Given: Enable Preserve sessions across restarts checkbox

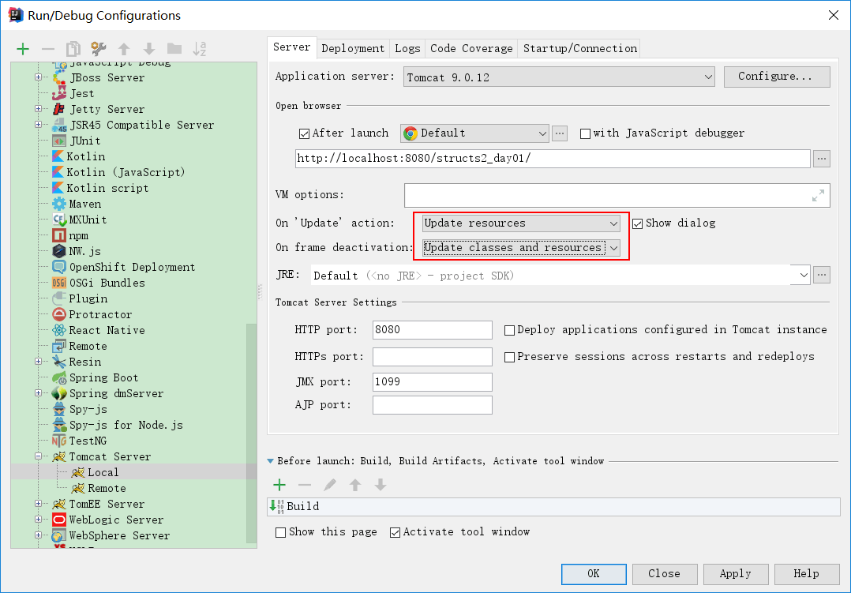Looking at the screenshot, I should coord(510,358).
